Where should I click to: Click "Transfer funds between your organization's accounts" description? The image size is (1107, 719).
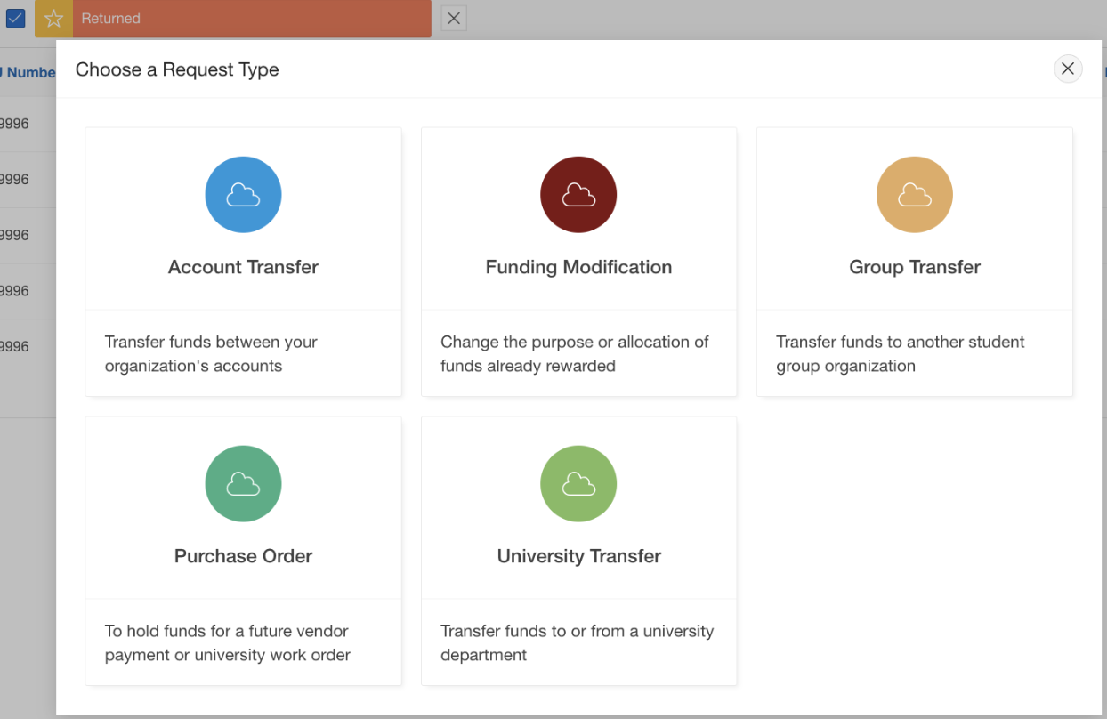211,353
